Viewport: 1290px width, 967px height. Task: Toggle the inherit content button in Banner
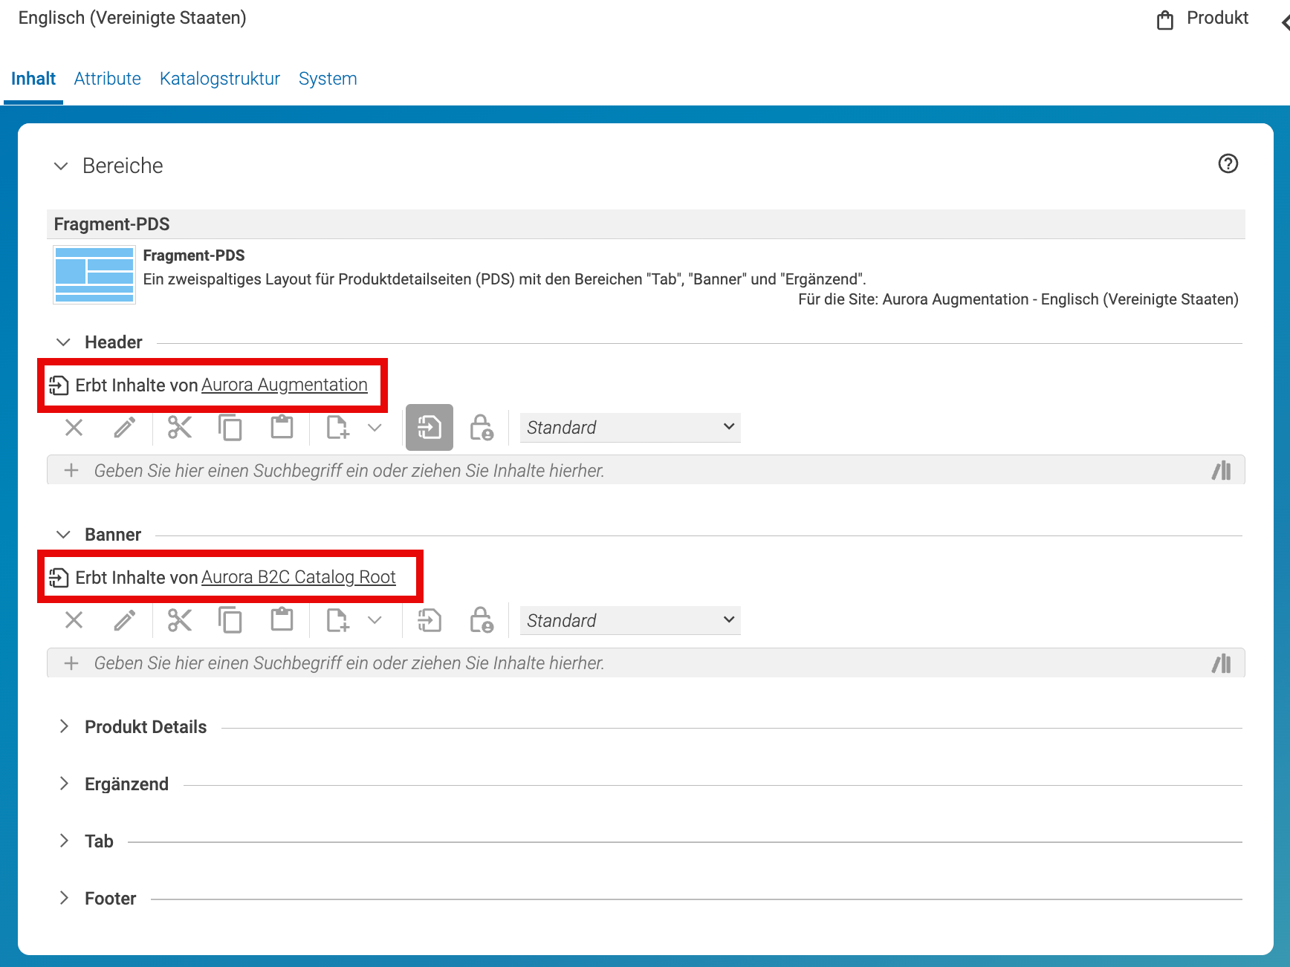coord(430,620)
